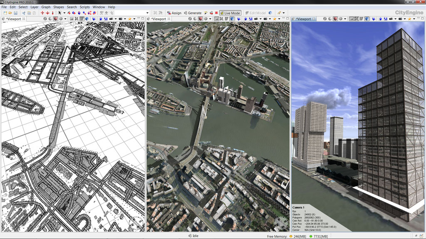The image size is (426, 239).
Task: Click the Save icon in main toolbar
Action: tap(16, 13)
